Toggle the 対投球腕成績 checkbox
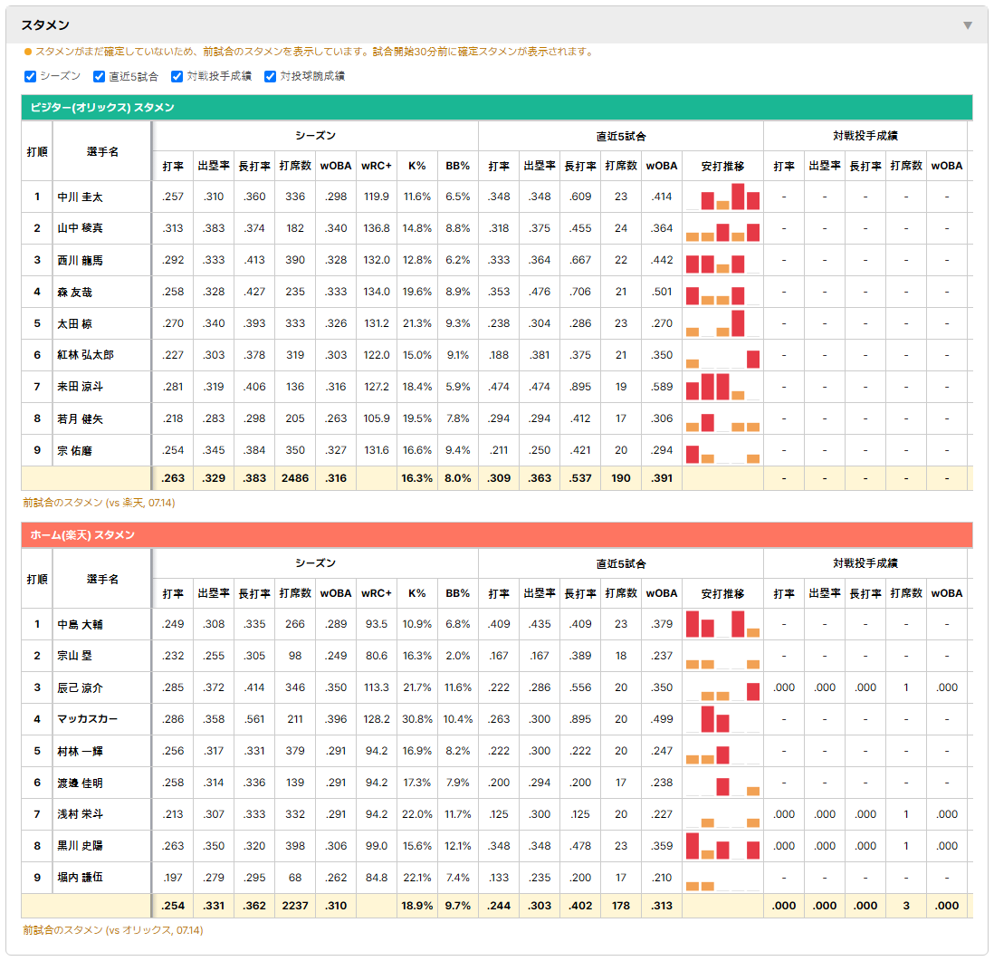Screen dimensions: 994x961 point(270,77)
